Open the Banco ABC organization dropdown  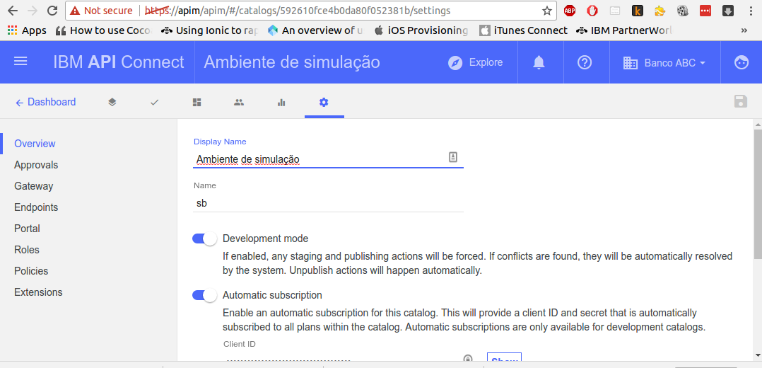(x=664, y=63)
